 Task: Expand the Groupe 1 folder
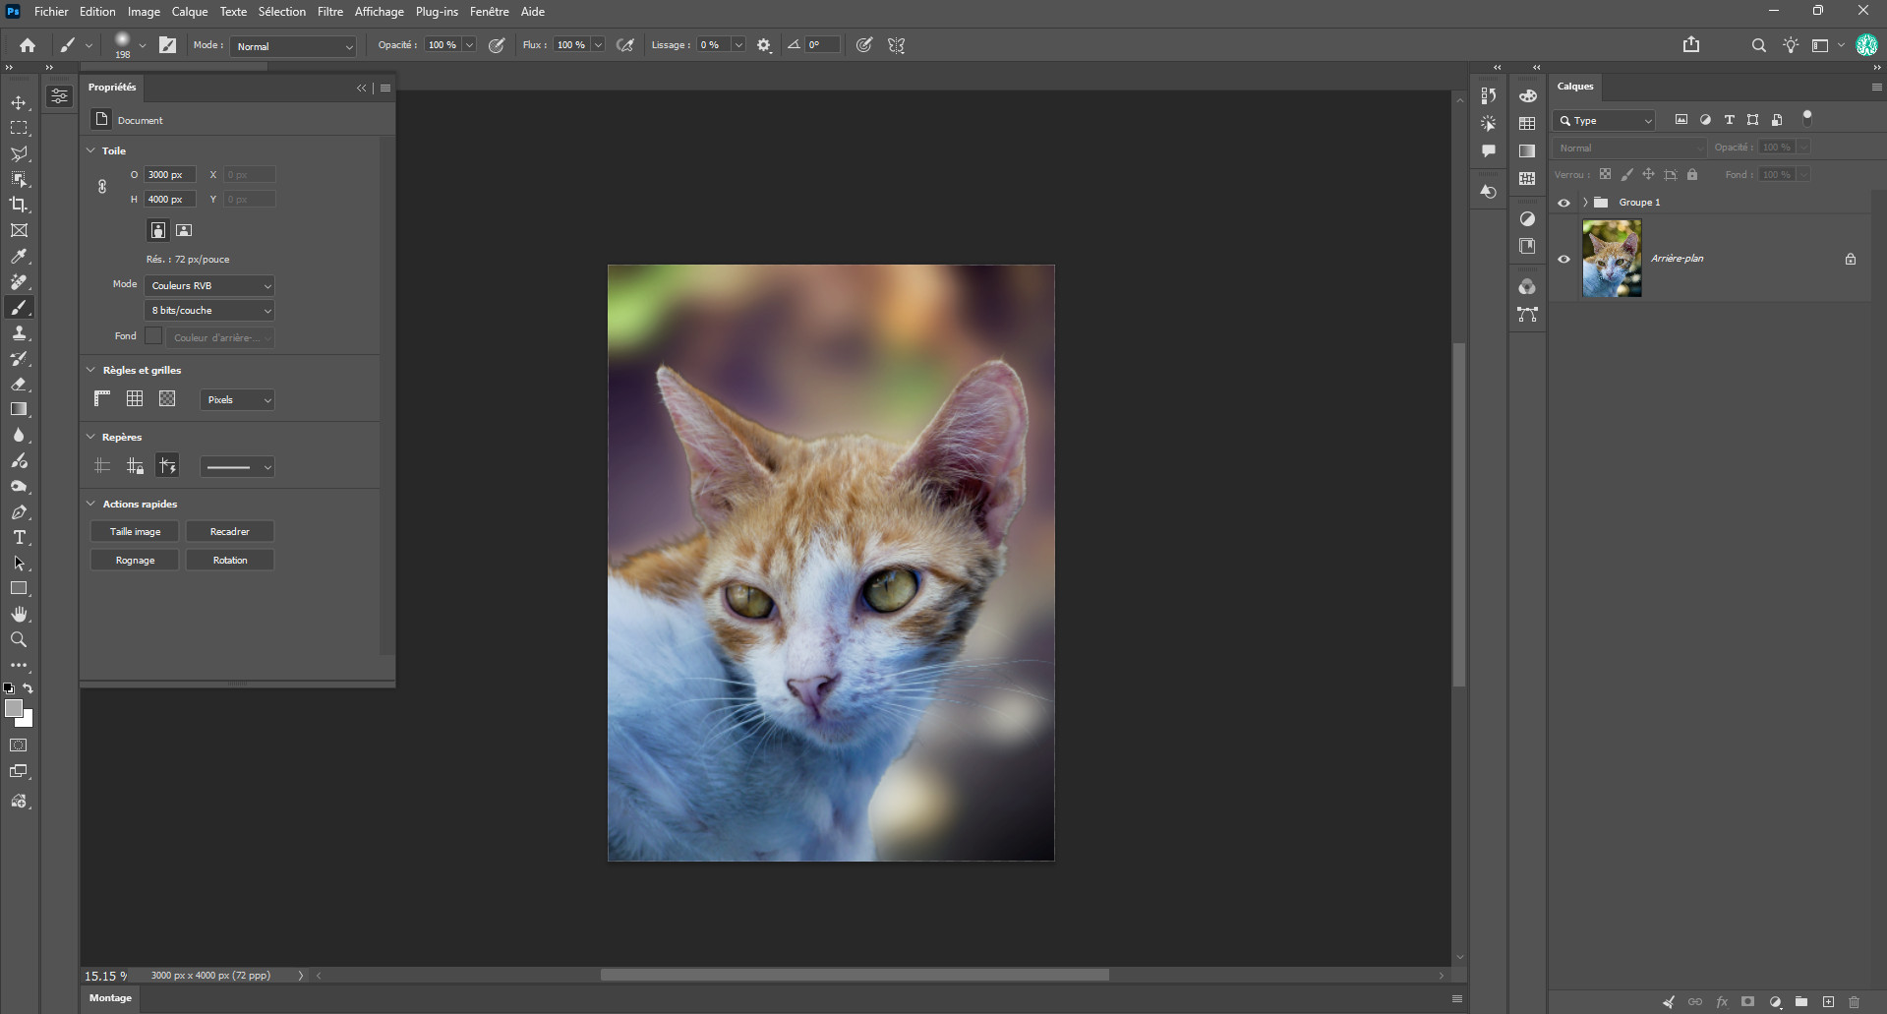click(1585, 203)
